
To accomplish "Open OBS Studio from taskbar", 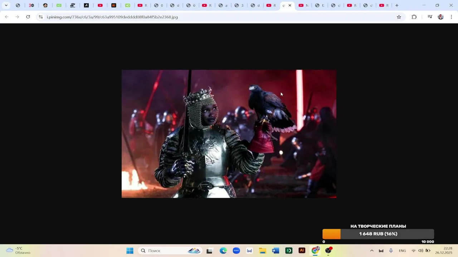I will pos(328,251).
